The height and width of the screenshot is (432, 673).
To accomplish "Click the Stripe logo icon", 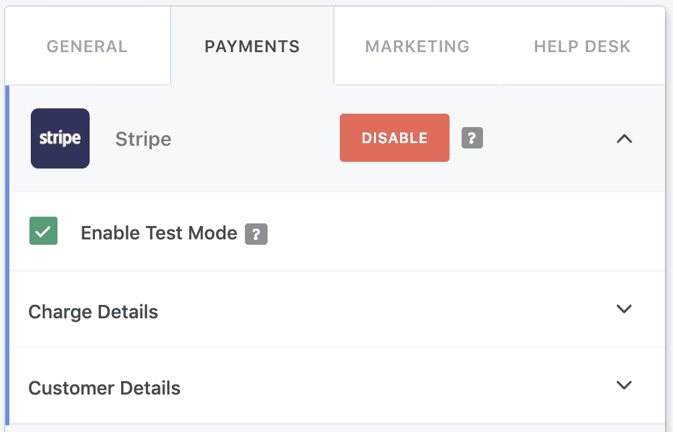I will coord(60,138).
